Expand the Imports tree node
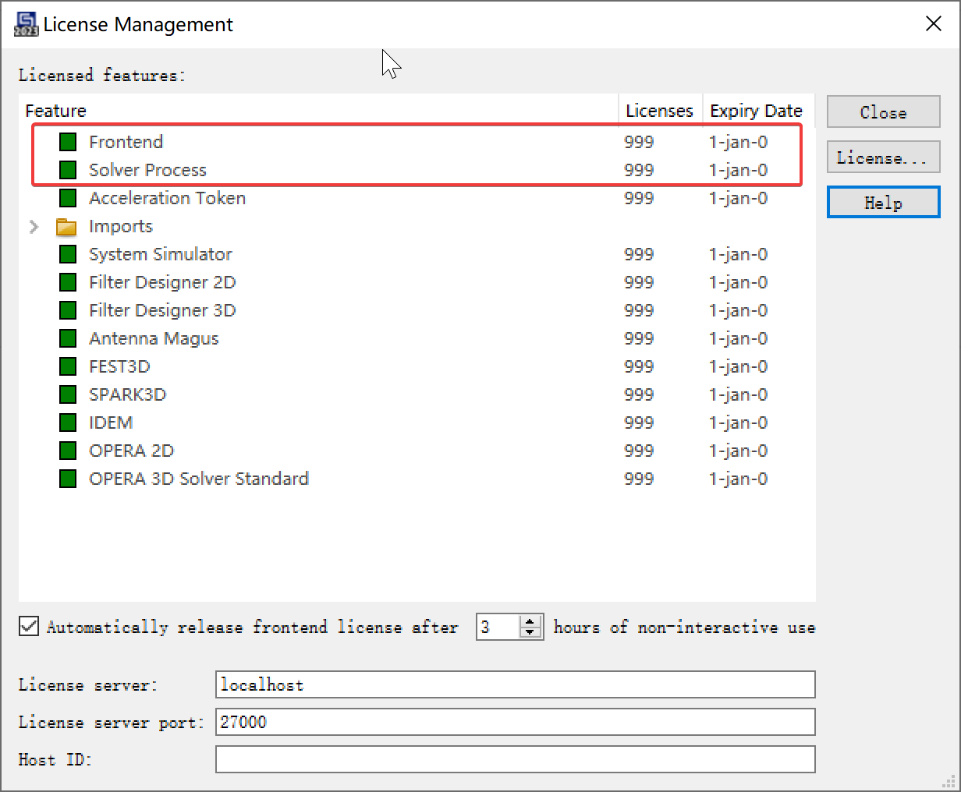Screen dimensions: 961x792 point(34,227)
